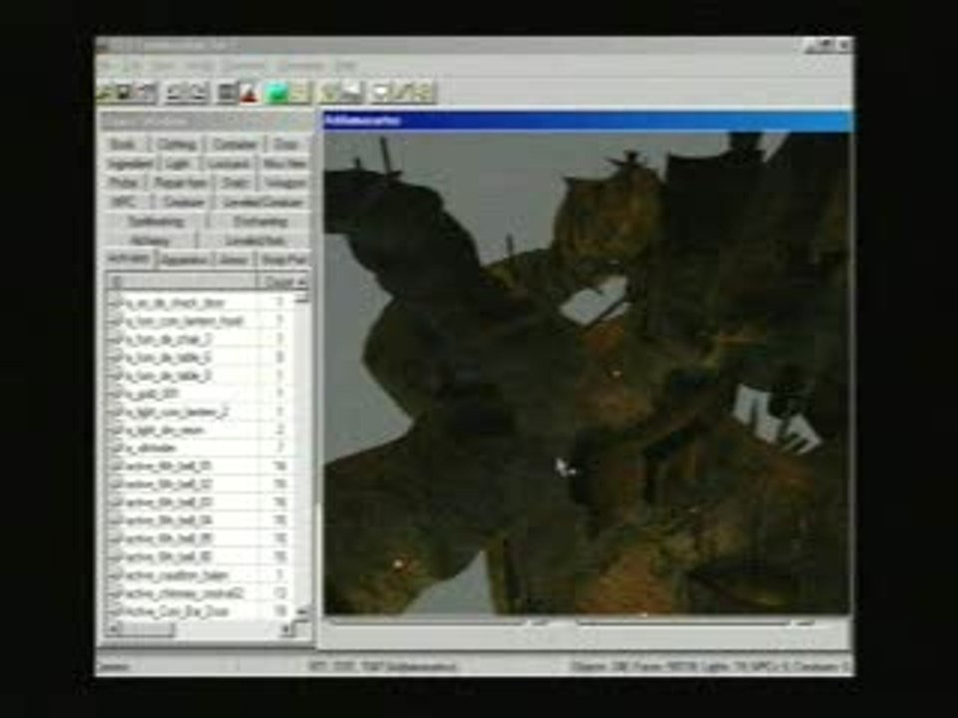Viewport: 958px width, 718px height.
Task: Click the last toolbar icon on the right
Action: [423, 92]
